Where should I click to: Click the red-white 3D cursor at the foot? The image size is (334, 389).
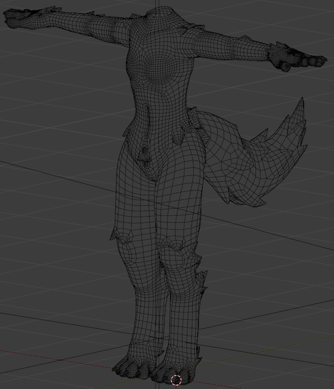176,380
